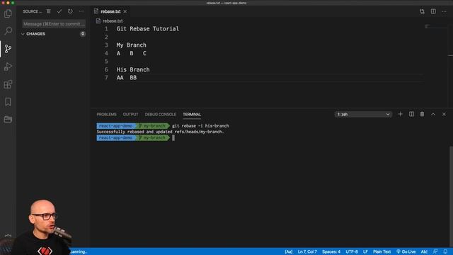The height and width of the screenshot is (255, 453).
Task: Click the terminal scrollbar
Action: pos(451,197)
